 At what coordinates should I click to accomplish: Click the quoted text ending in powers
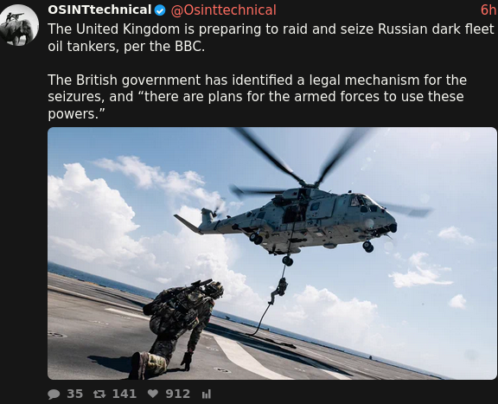tap(256, 105)
